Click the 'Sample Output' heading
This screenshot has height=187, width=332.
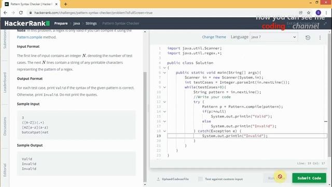(30, 145)
